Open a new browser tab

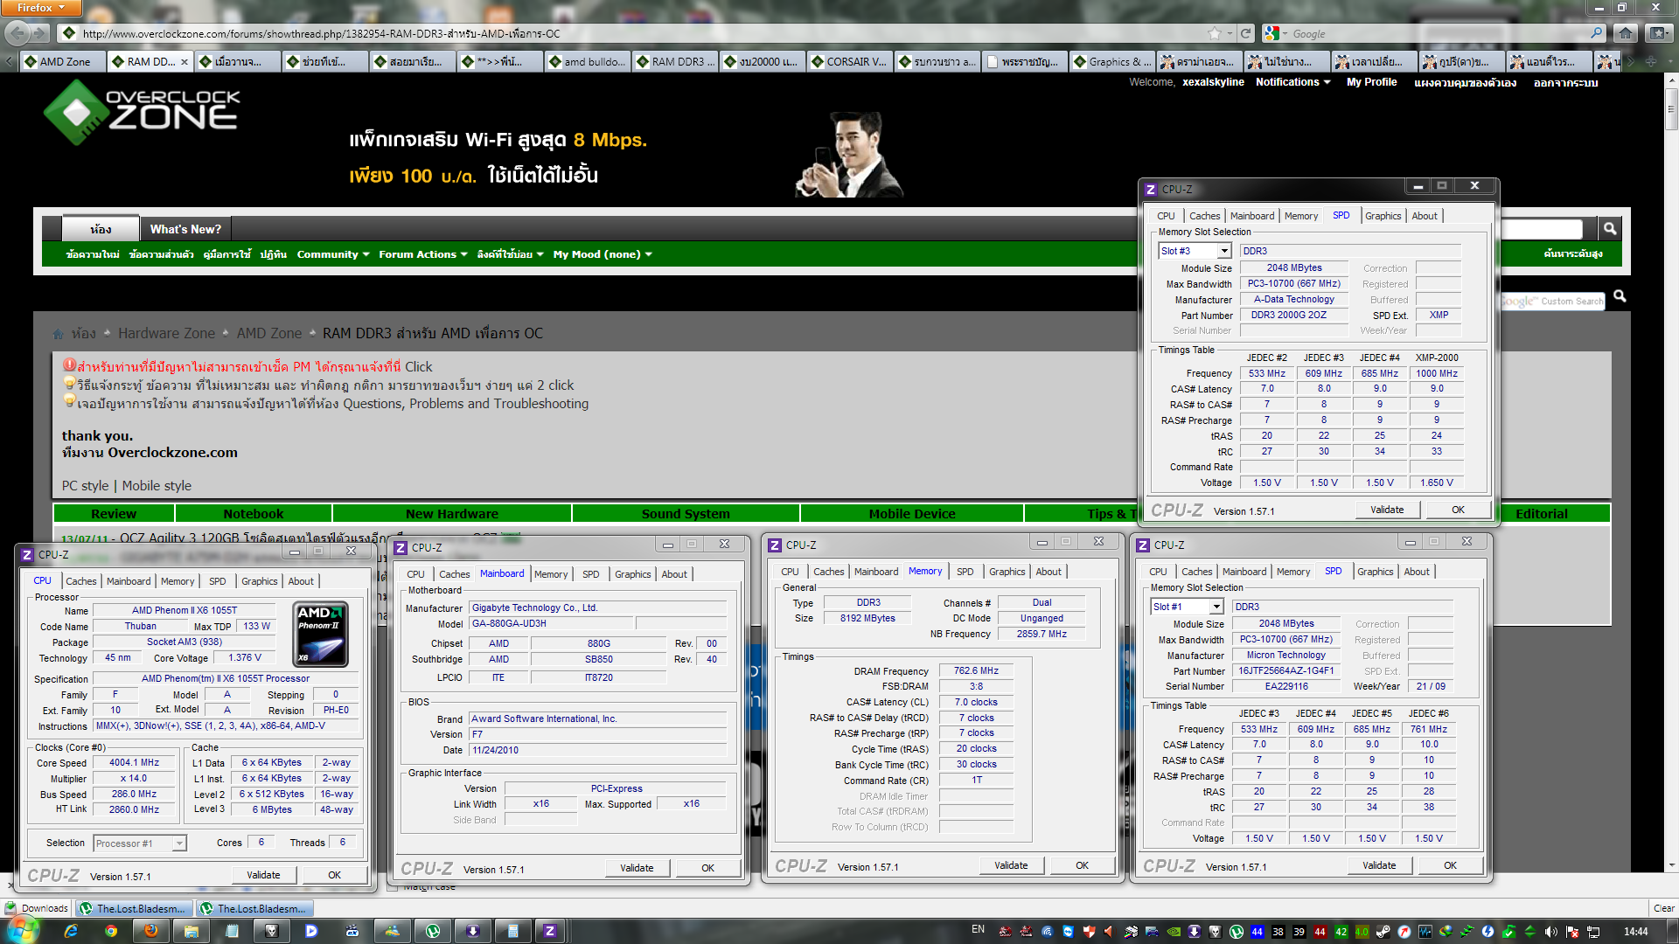[x=1651, y=62]
